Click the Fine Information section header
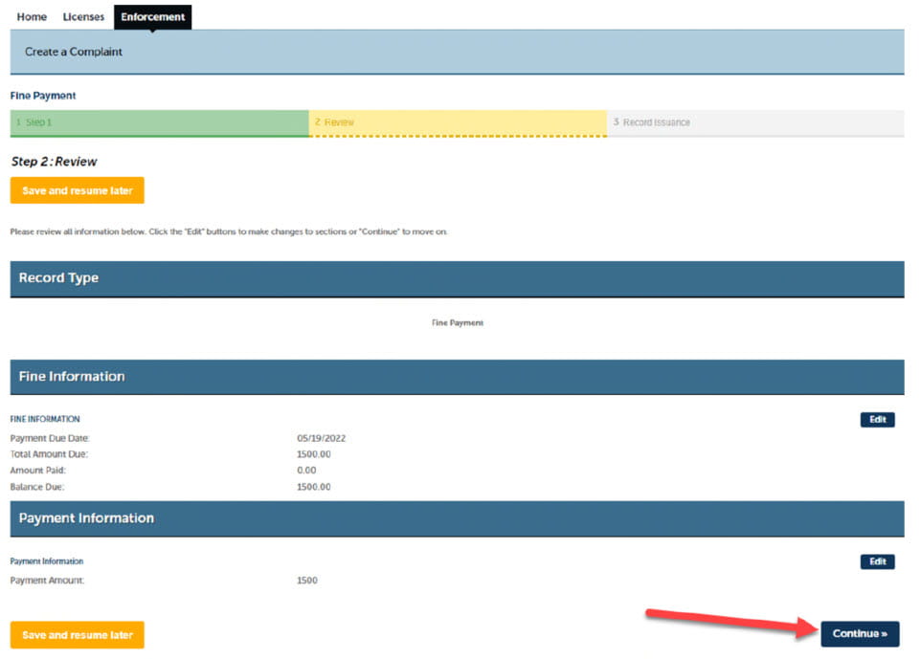Image resolution: width=920 pixels, height=659 pixels. pos(457,377)
